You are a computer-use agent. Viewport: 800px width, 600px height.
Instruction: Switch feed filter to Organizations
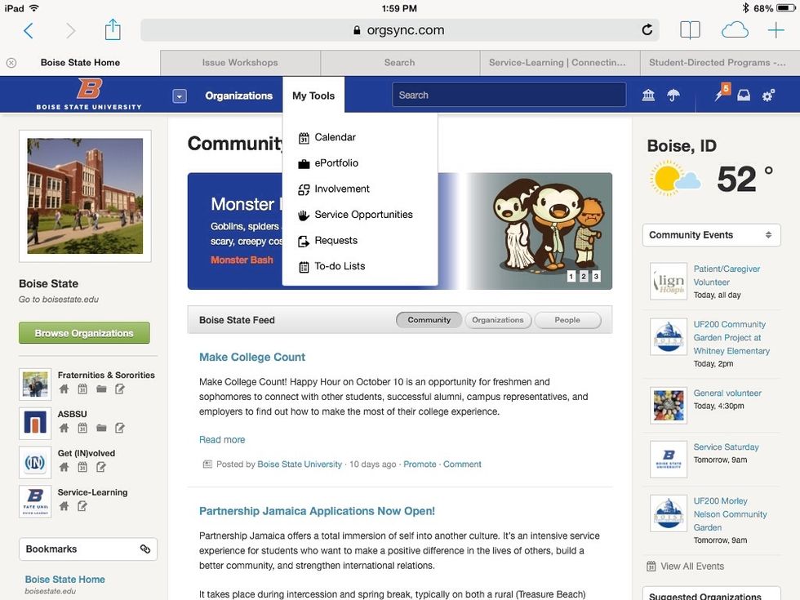click(498, 320)
